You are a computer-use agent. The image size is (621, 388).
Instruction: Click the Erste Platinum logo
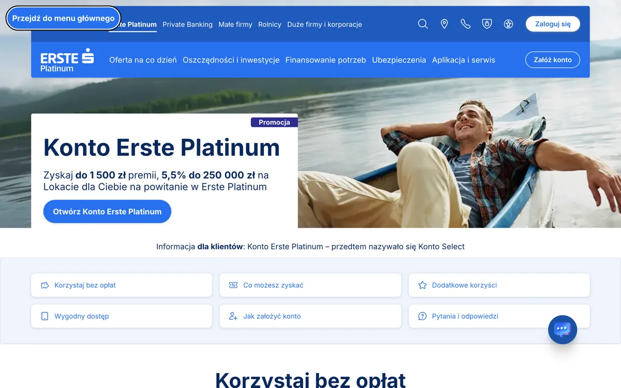(x=67, y=60)
